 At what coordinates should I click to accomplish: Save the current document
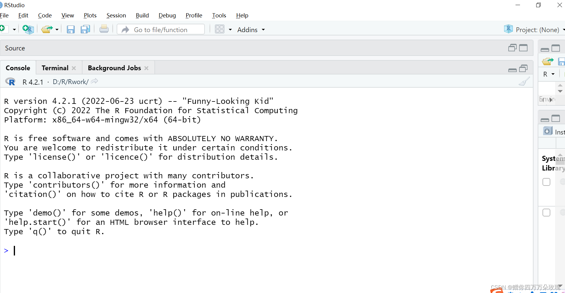71,29
